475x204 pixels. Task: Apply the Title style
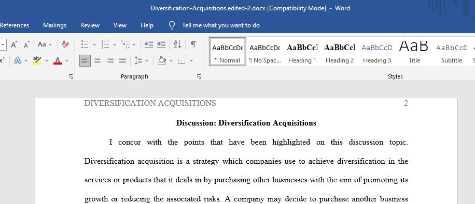pyautogui.click(x=414, y=52)
